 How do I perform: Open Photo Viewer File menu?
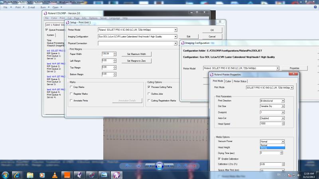pyautogui.click(x=7, y=7)
